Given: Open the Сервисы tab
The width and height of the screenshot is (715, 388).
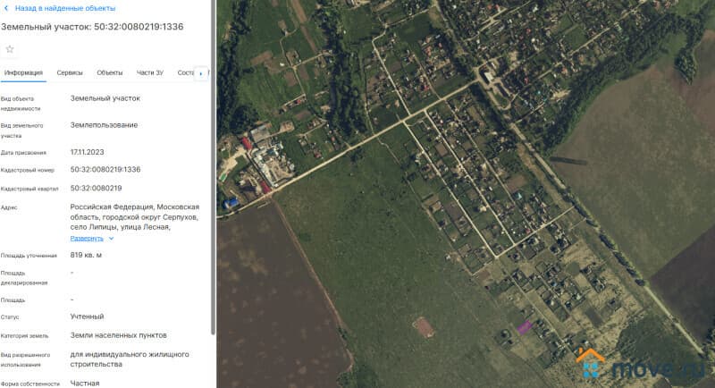Looking at the screenshot, I should click(70, 72).
